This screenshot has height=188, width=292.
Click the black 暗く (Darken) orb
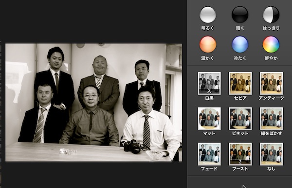[x=240, y=15]
